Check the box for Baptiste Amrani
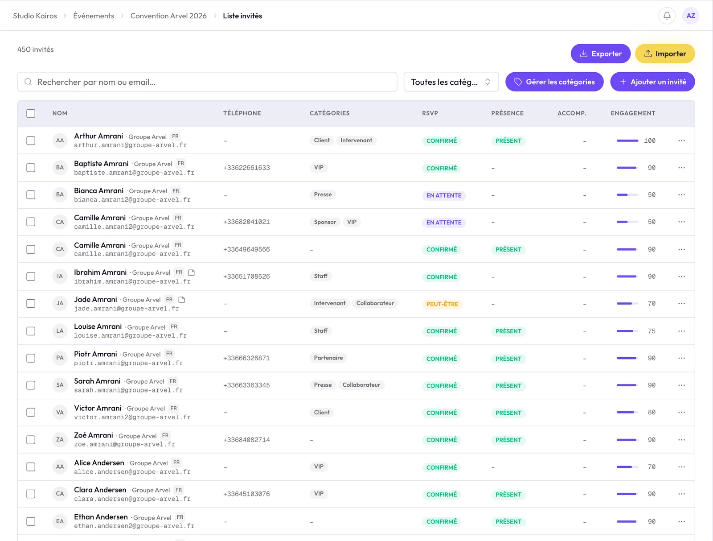This screenshot has height=541, width=713. (31, 168)
